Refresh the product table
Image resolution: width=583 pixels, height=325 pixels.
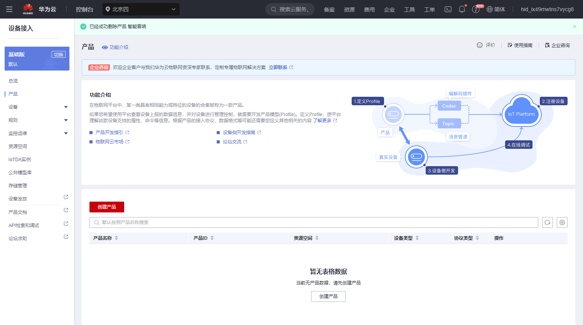(548, 222)
